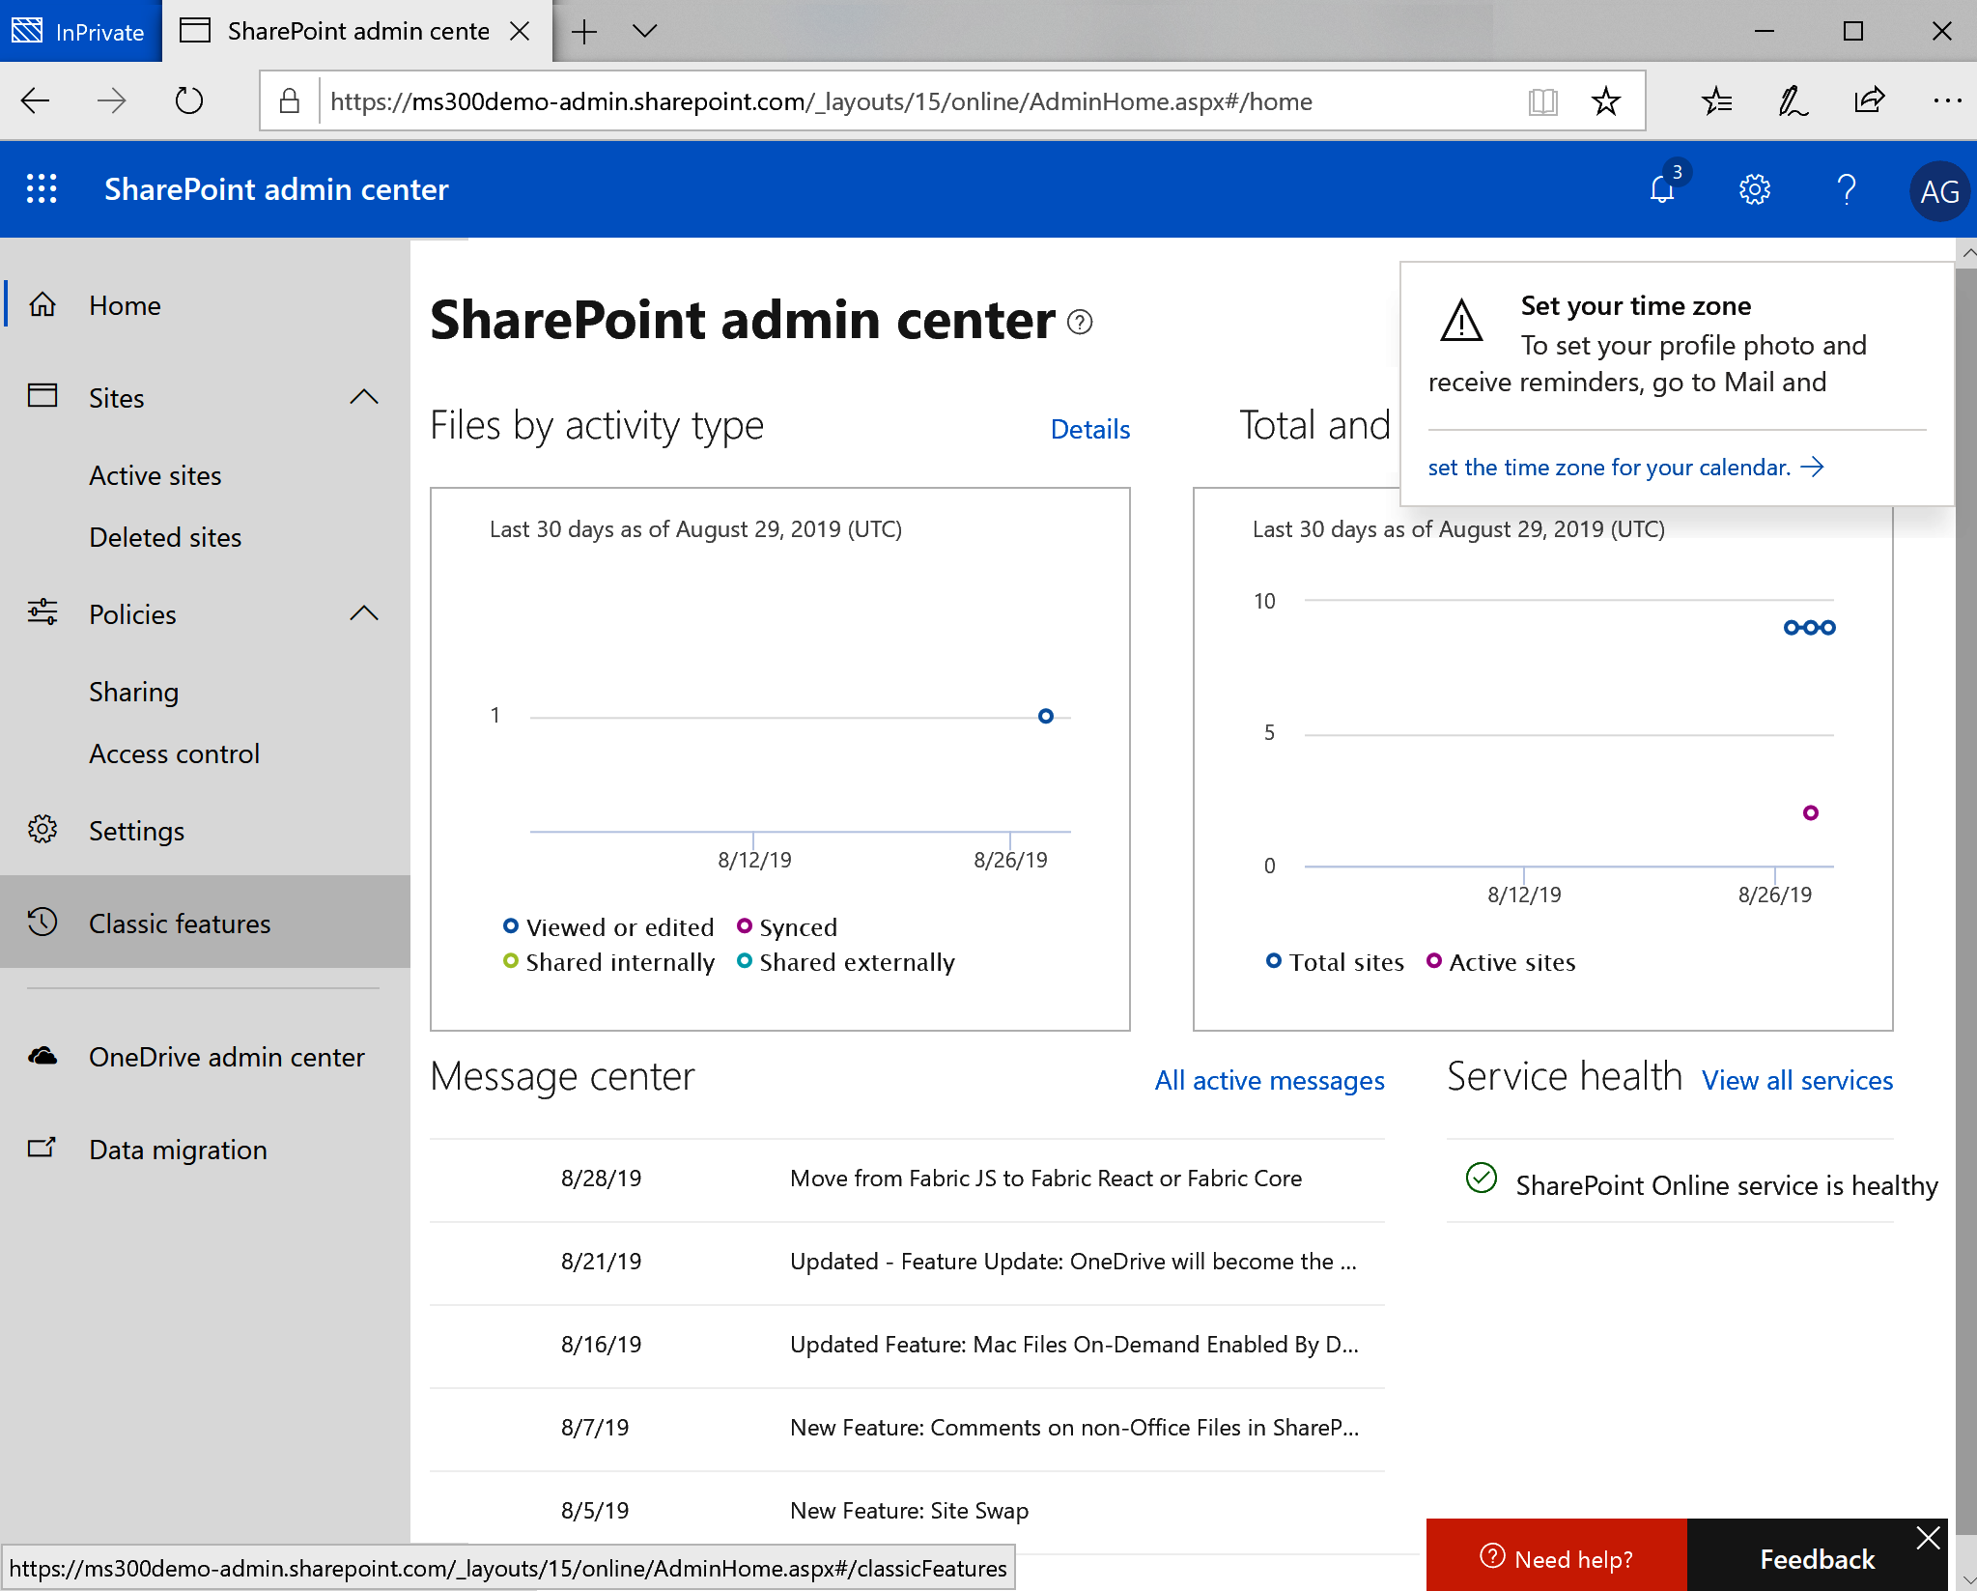This screenshot has width=1977, height=1591.
Task: Collapse the Policies navigation section
Action: click(363, 613)
